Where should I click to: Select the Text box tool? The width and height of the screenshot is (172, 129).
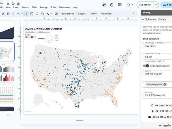coord(32,14)
